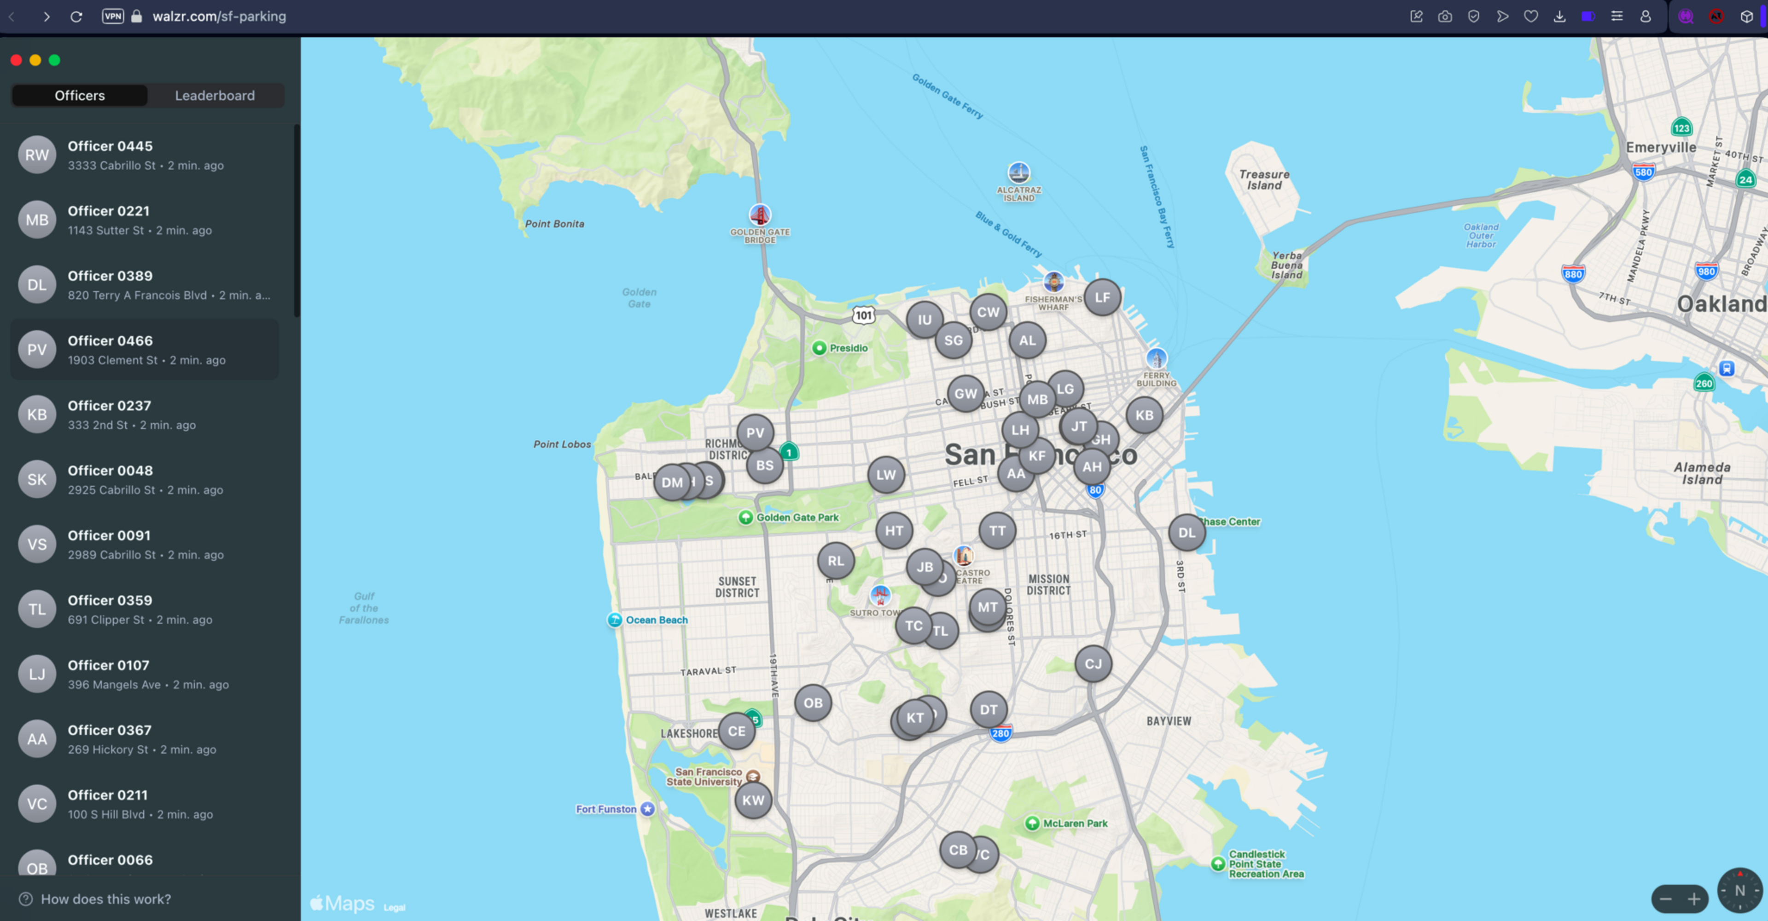
Task: Click the CB officer marker
Action: pos(958,850)
